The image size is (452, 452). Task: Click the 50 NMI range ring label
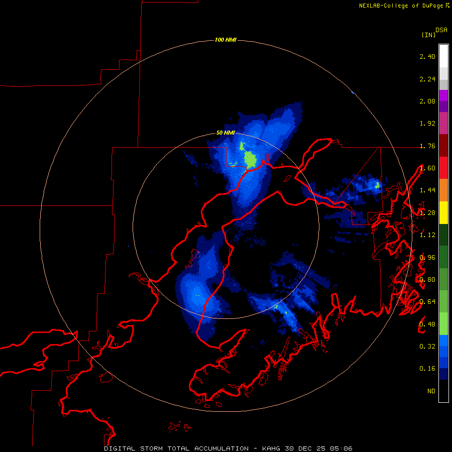(225, 133)
